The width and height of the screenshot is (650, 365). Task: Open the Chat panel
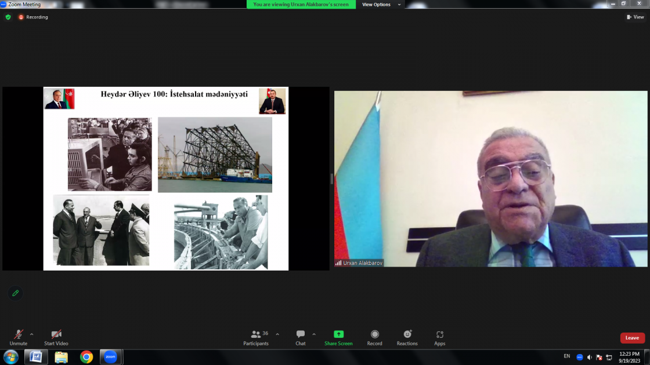coord(301,337)
